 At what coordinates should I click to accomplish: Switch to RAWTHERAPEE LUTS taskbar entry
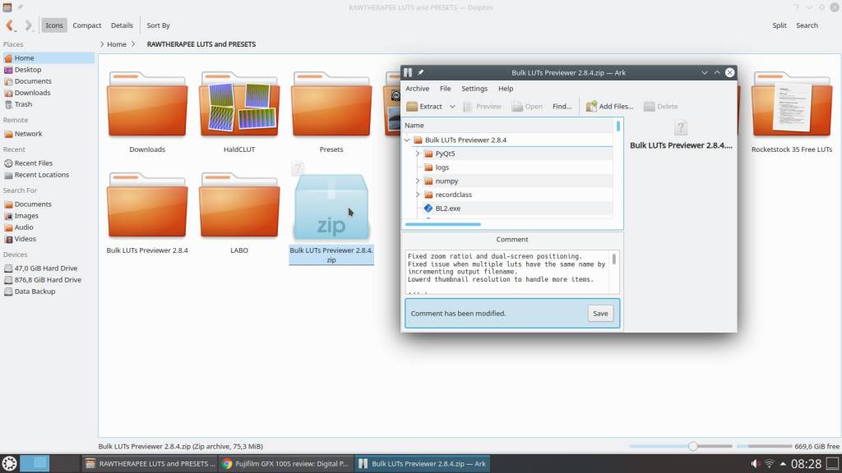tap(150, 463)
